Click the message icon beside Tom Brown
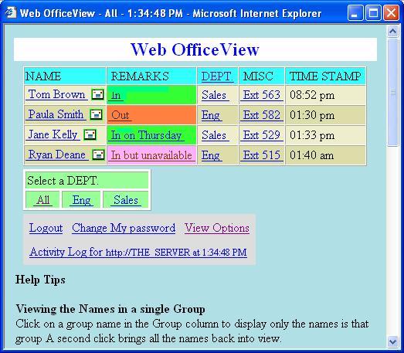 pyautogui.click(x=97, y=94)
